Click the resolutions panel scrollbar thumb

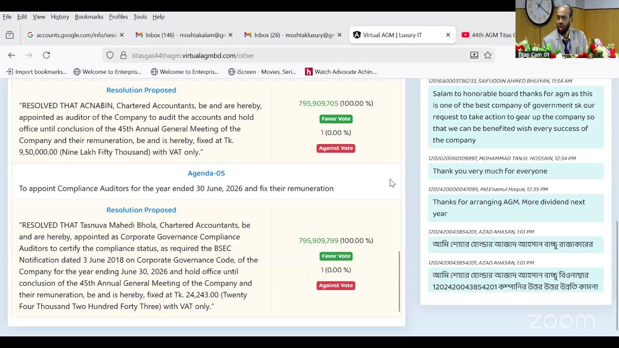pos(399,281)
